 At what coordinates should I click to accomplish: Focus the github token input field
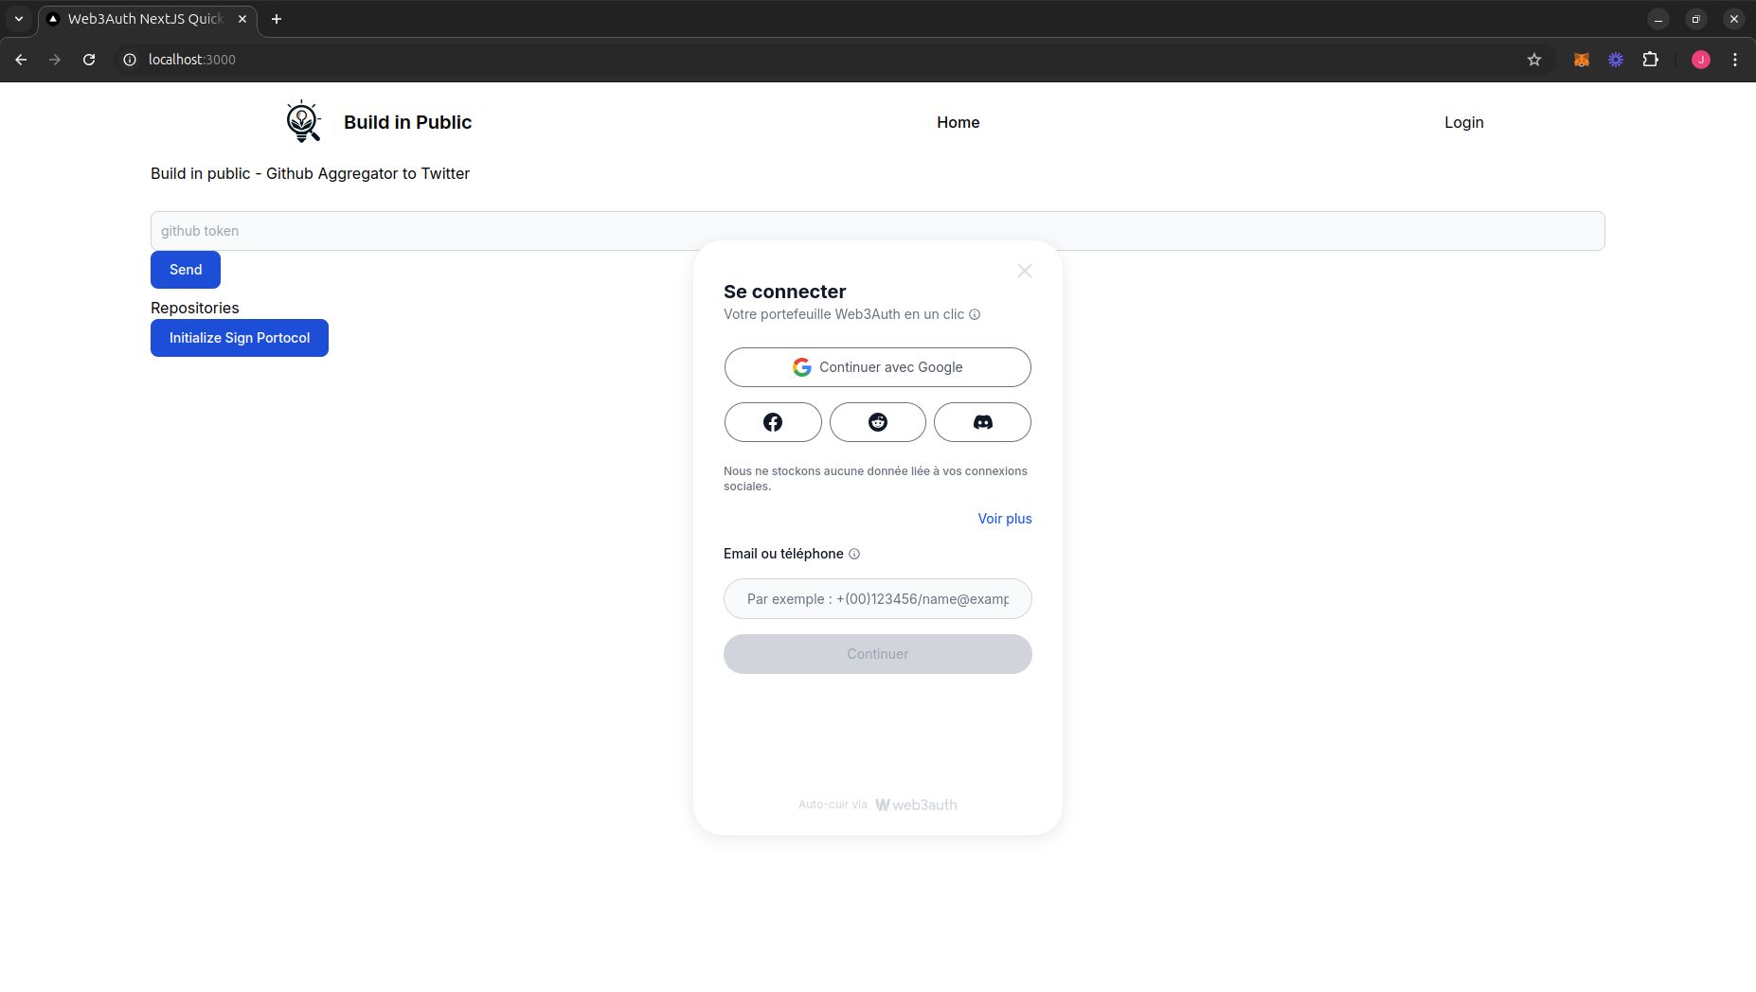click(878, 231)
